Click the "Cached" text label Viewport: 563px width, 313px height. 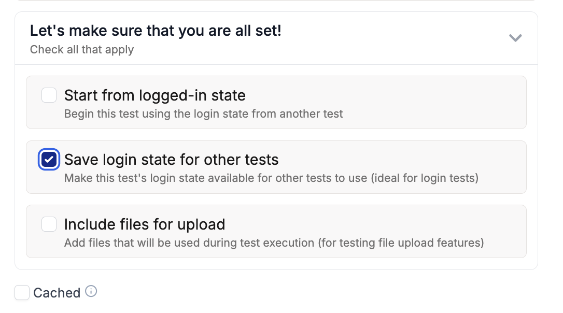pyautogui.click(x=57, y=293)
